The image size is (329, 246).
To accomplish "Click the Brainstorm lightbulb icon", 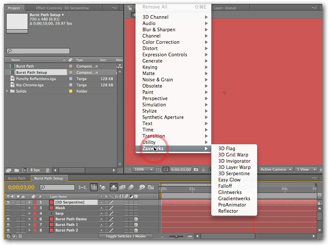I will coord(142,187).
